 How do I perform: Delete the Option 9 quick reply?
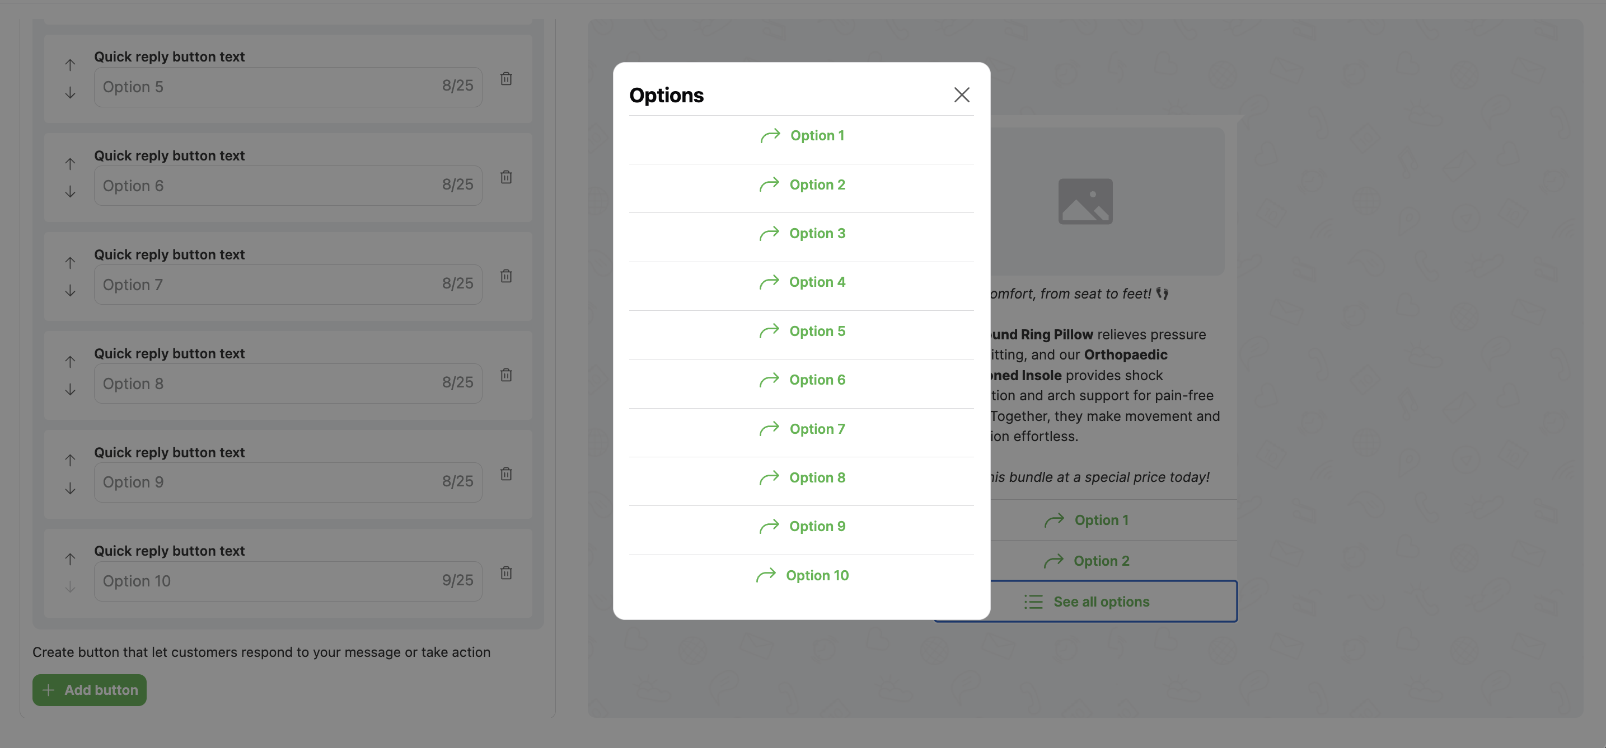tap(505, 474)
